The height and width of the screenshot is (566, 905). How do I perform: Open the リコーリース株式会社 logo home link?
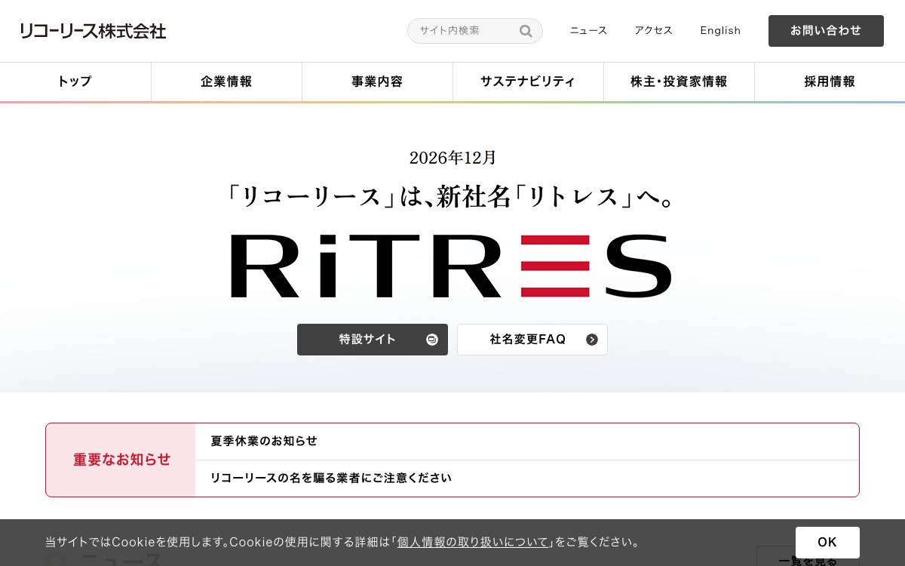click(x=93, y=31)
